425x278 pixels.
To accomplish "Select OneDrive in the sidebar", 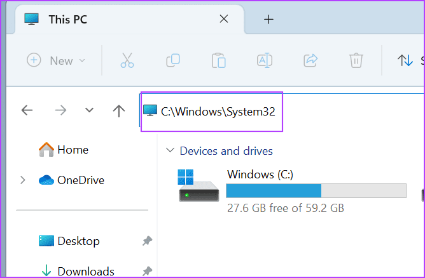I will click(71, 180).
